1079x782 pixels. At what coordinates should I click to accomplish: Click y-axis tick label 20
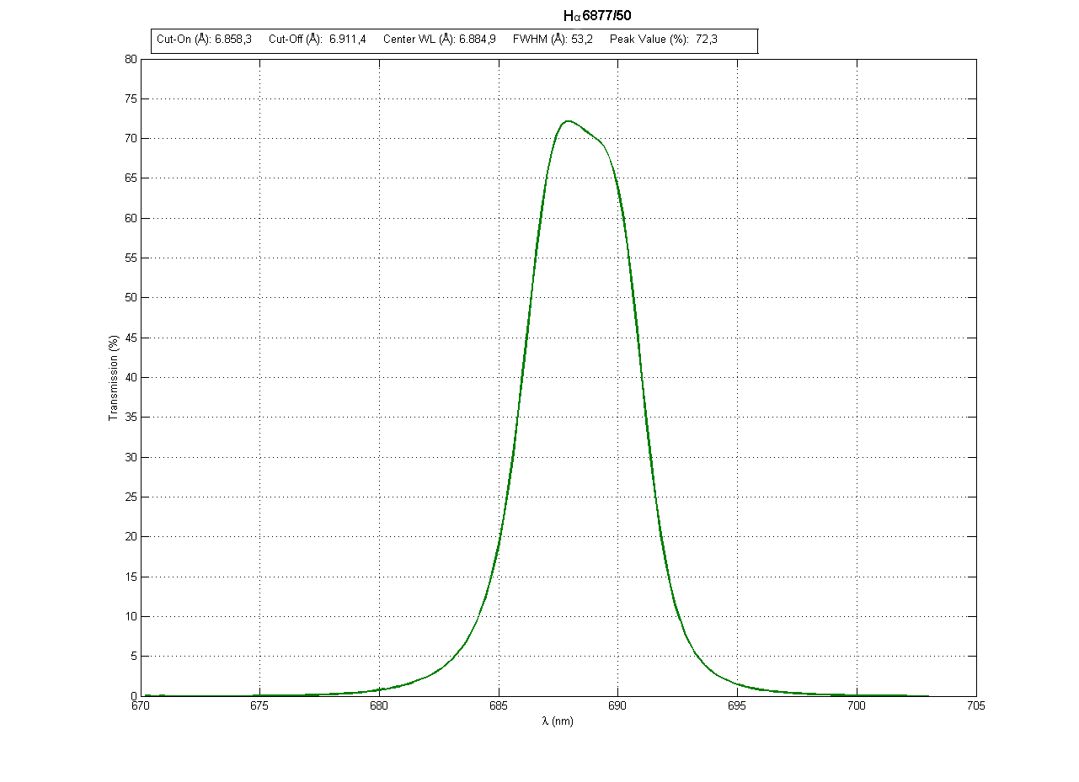coord(131,537)
